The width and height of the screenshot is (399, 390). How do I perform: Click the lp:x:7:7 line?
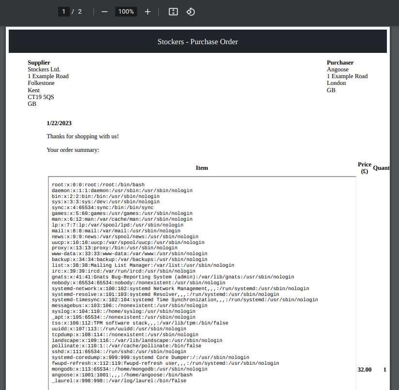point(118,225)
